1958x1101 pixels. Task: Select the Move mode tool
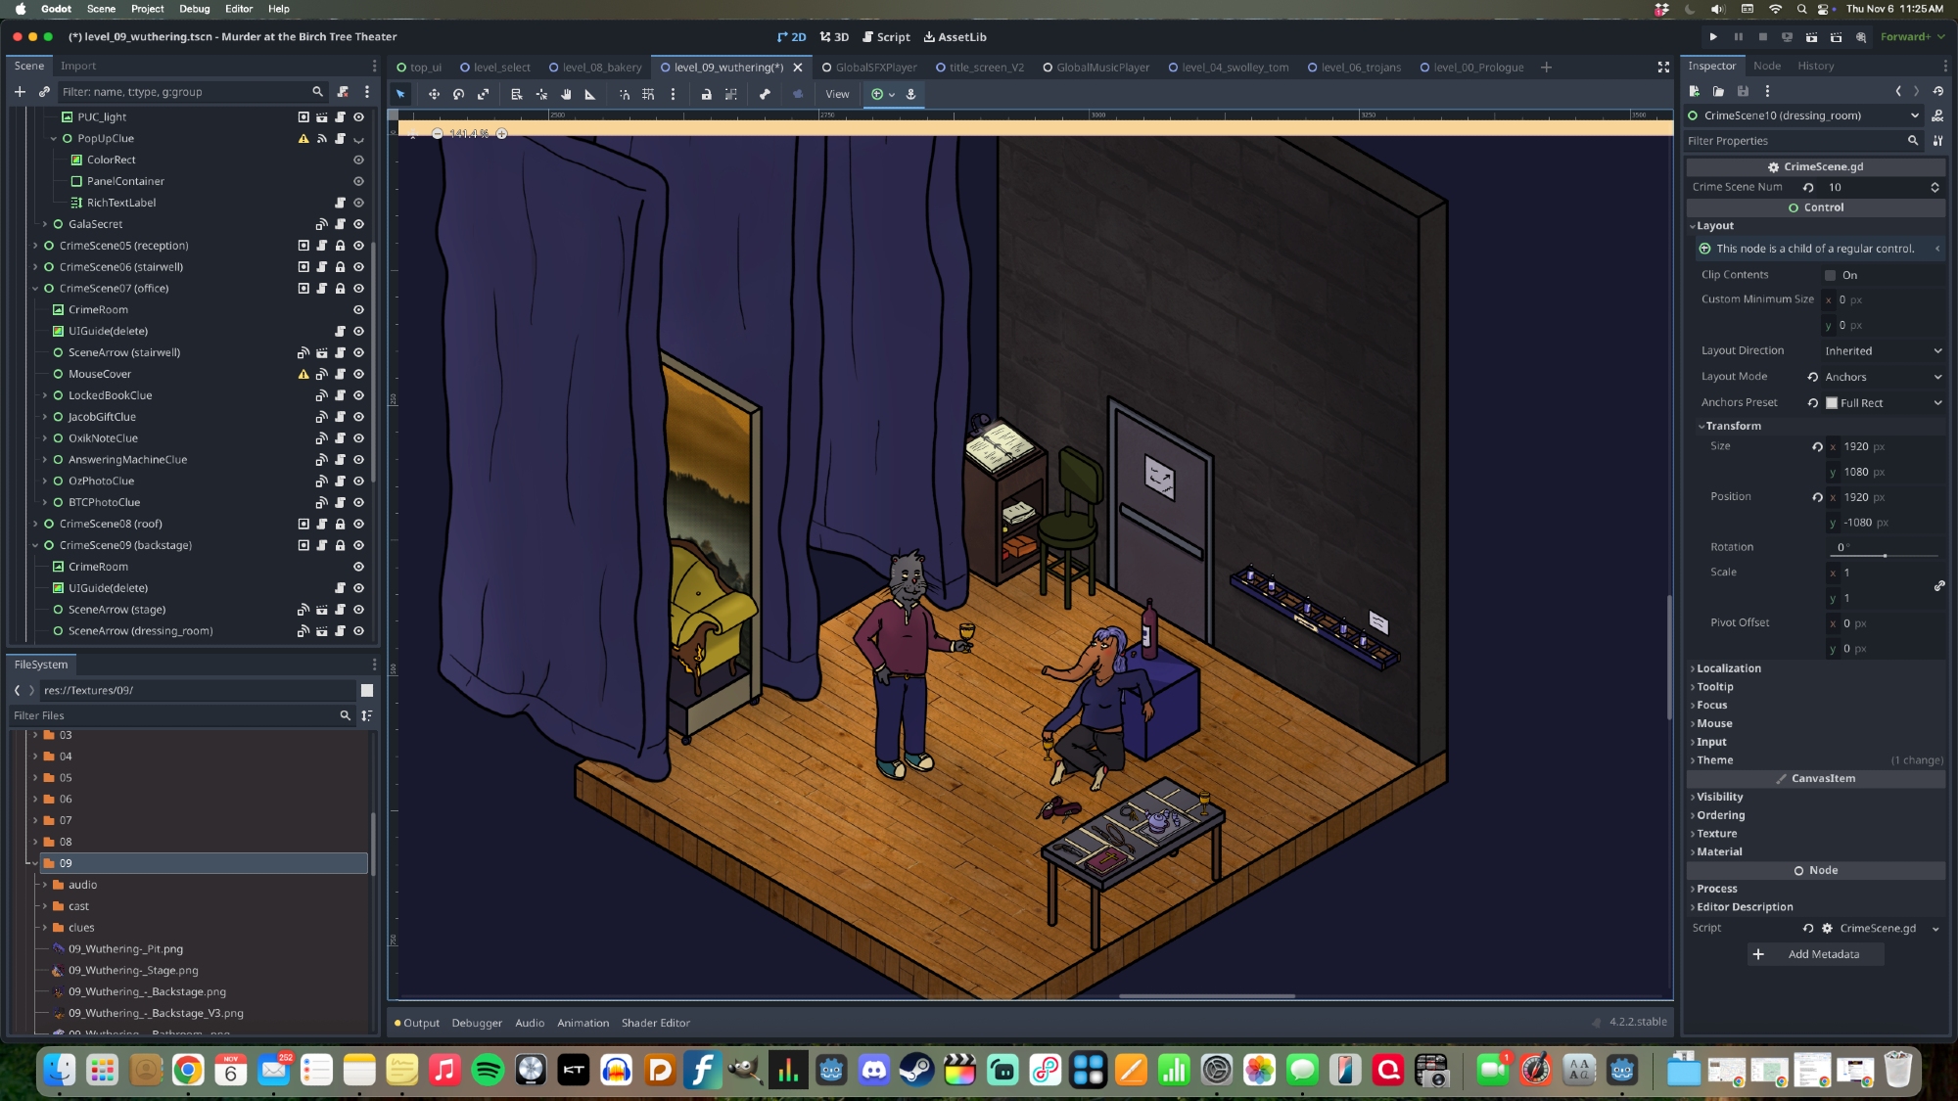pos(434,94)
